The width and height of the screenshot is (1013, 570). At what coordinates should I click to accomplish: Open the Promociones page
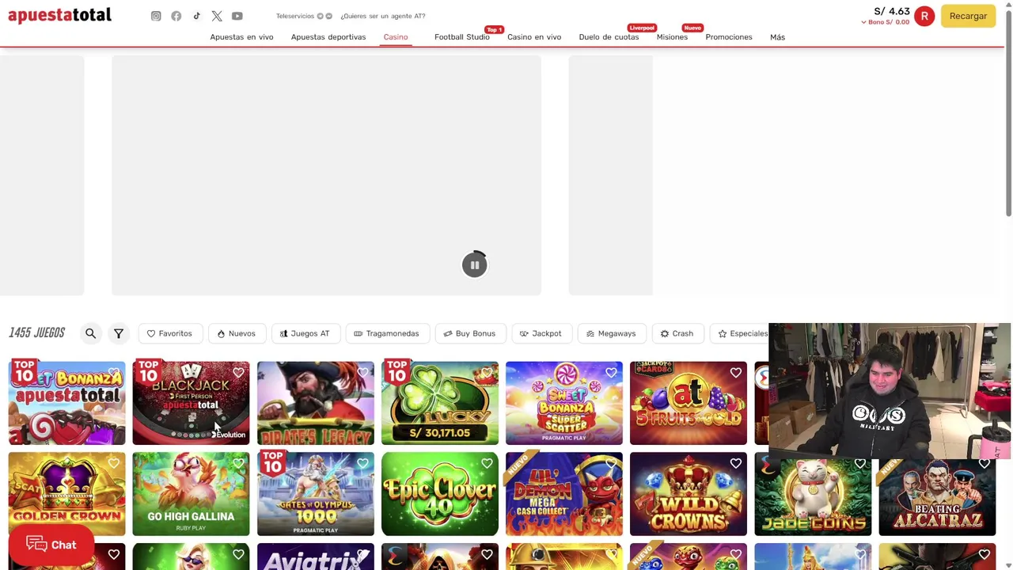[729, 37]
